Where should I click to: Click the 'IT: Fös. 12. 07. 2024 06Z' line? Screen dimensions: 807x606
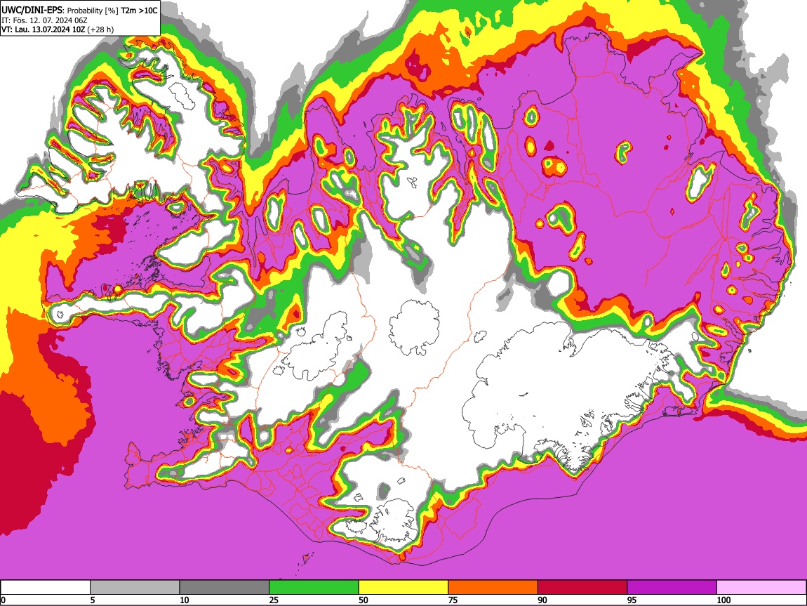tap(44, 20)
